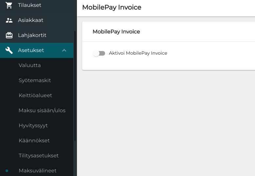Open Syötemaskit settings page
This screenshot has width=255, height=176.
tap(35, 80)
